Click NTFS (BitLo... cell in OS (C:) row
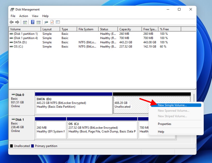The width and height of the screenshot is (212, 163). coord(87,46)
